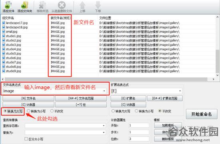Click the Remove Selected (移除所选) toolbar icon

click(x=42, y=5)
